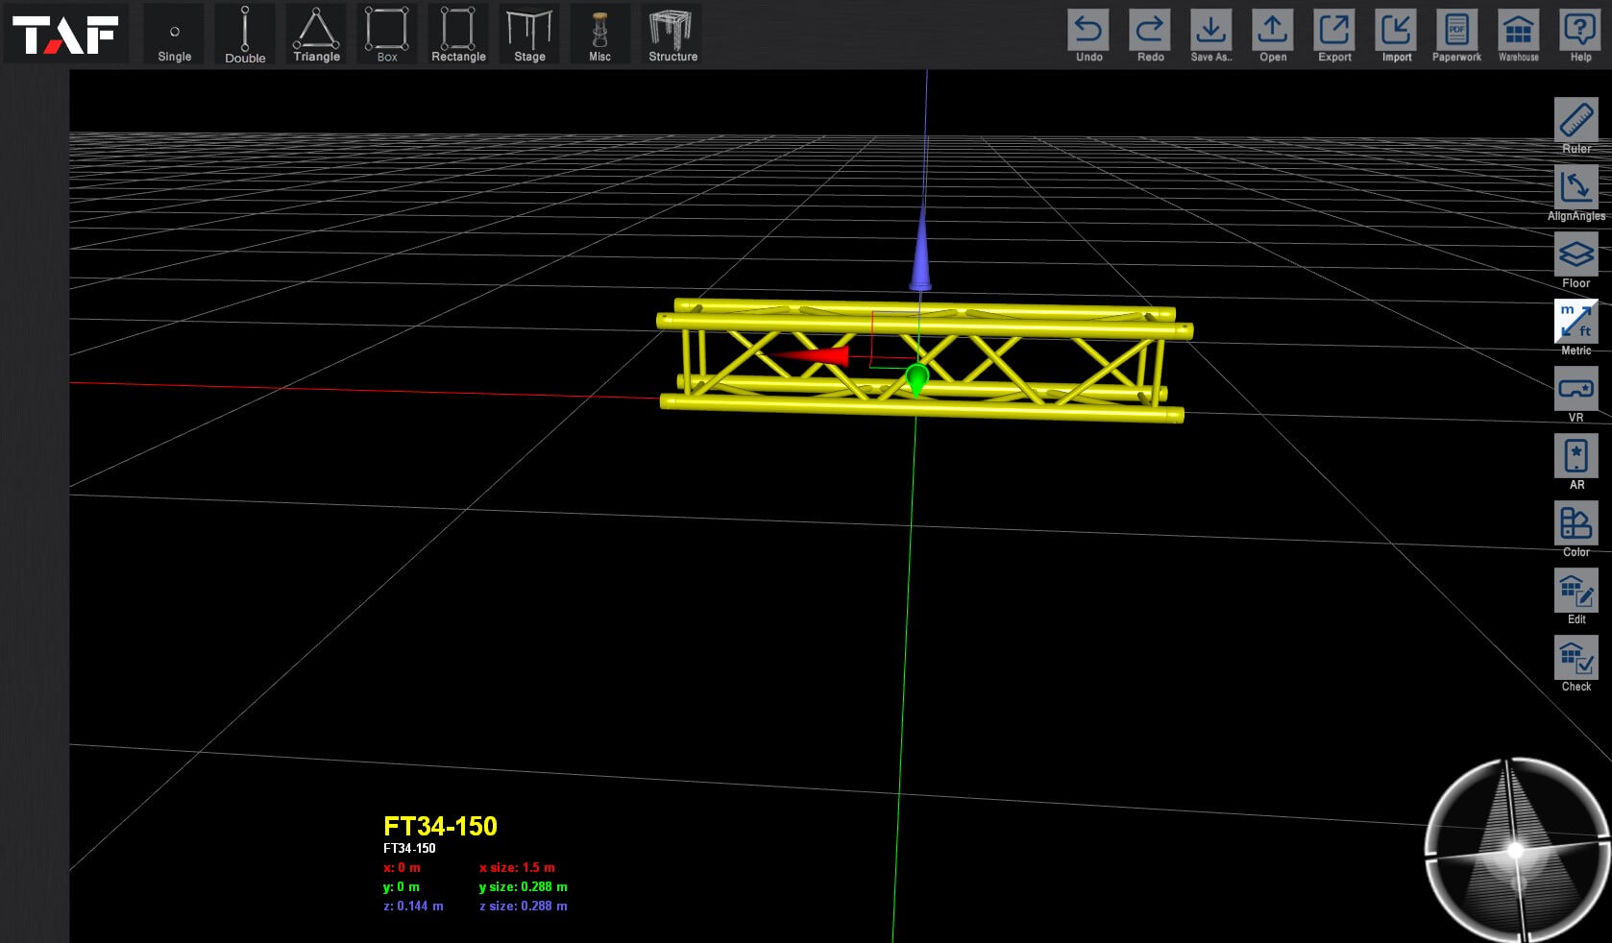The width and height of the screenshot is (1612, 943).
Task: Grab the red X-axis arrow handle
Action: (810, 356)
